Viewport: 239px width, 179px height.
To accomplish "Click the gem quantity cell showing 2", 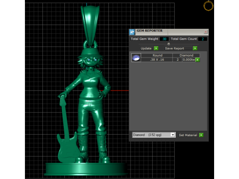I will (177, 60).
